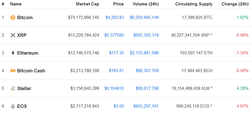Click the orange Bitcoin logo icon
The image size is (252, 113).
13,17
